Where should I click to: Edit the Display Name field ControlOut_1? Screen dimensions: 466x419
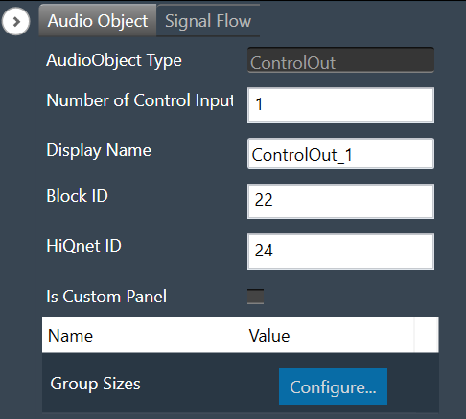click(x=340, y=154)
